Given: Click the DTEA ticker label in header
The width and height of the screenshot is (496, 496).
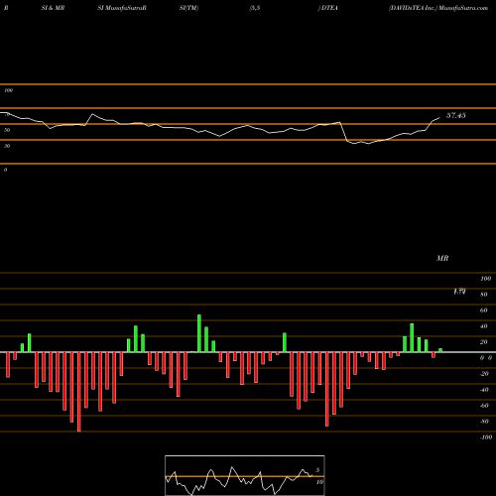Looking at the screenshot, I should coord(329,8).
